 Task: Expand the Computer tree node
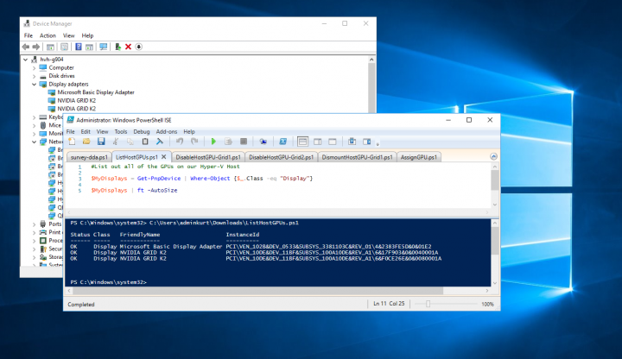[x=34, y=66]
